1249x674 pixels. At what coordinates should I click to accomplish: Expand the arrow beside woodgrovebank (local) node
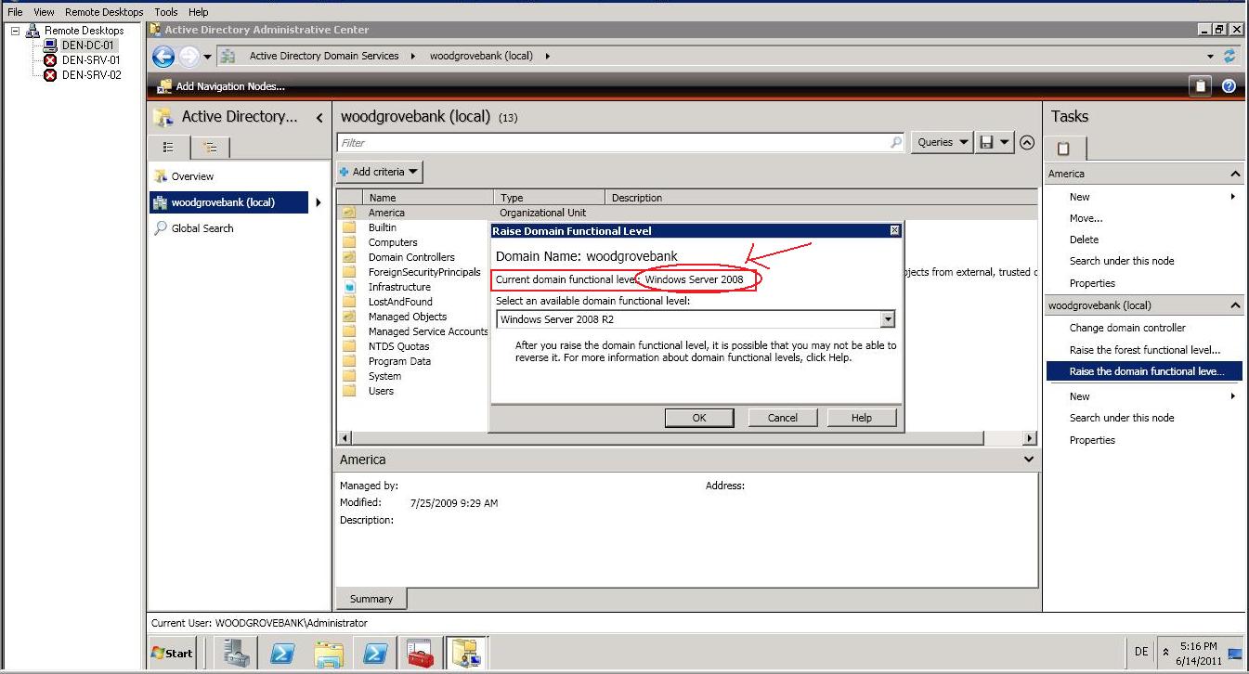click(x=319, y=202)
